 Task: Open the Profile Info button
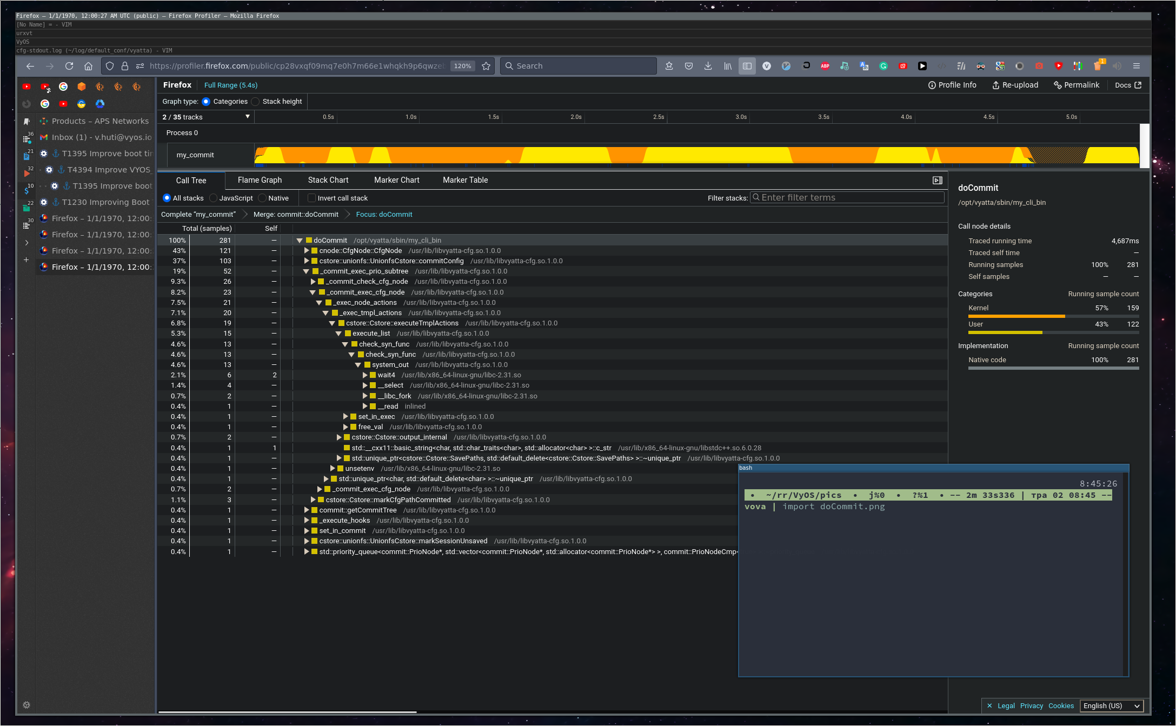(x=952, y=85)
